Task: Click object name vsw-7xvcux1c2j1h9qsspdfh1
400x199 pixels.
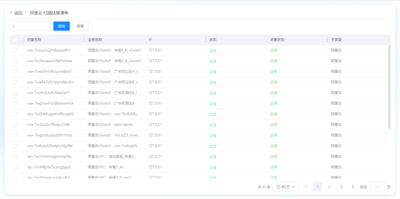Action: [49, 50]
